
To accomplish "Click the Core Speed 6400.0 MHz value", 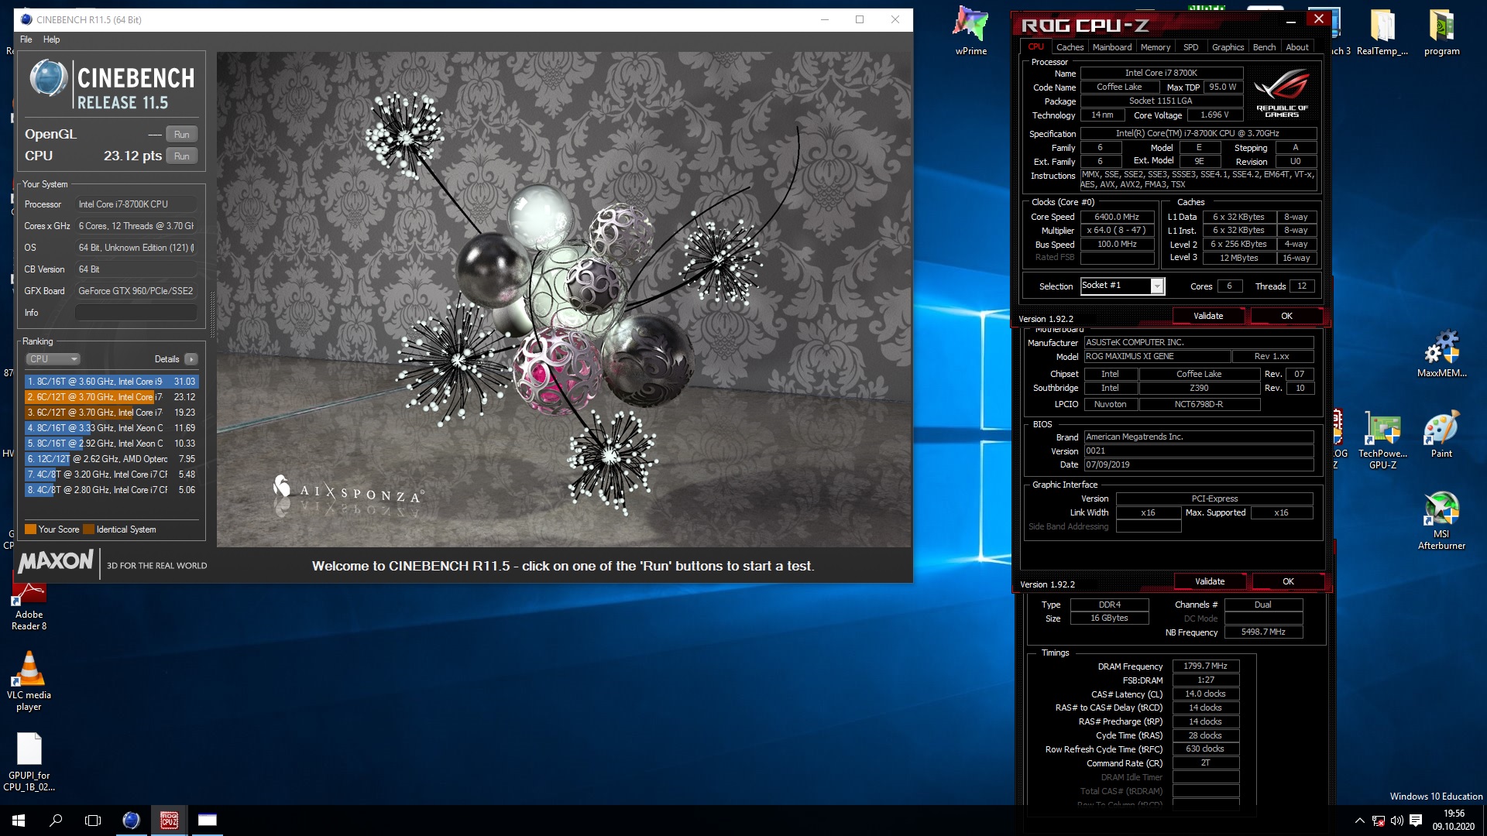I will point(1117,218).
